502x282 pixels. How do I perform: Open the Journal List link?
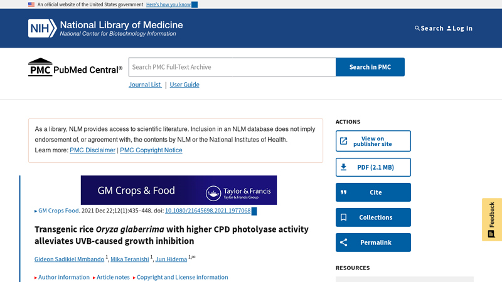pos(145,85)
